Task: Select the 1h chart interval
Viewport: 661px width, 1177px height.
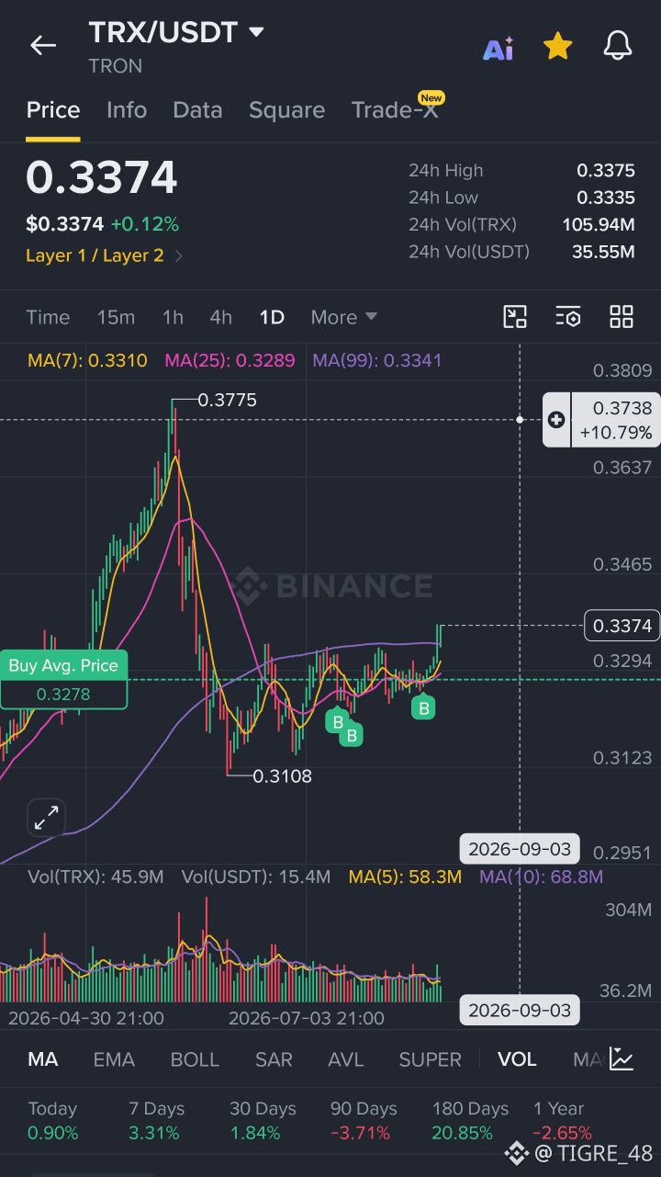Action: coord(173,317)
